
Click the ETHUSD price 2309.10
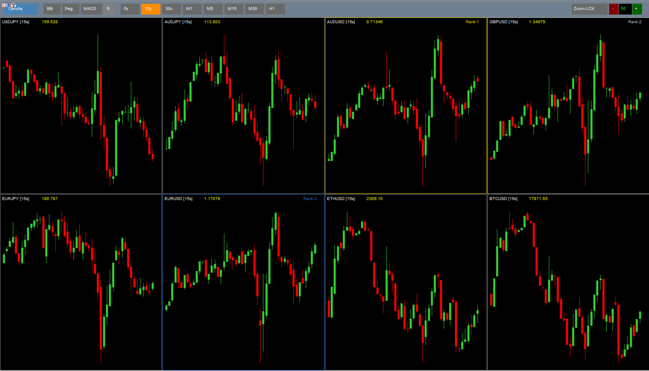click(375, 199)
